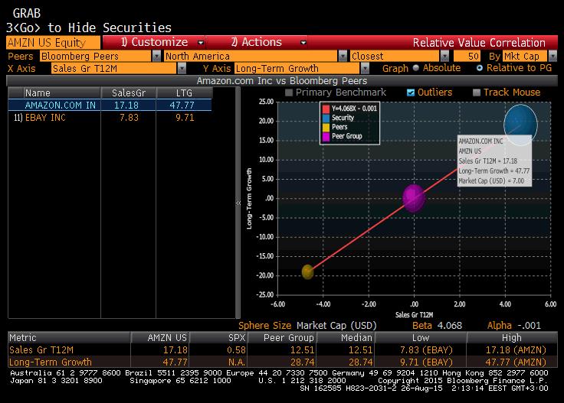Click the magenta Peer Group legend marker
Screen dimensions: 564x403
tap(325, 136)
